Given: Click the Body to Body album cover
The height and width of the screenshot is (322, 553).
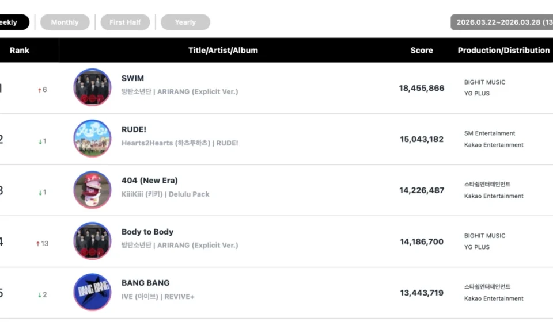Looking at the screenshot, I should (x=92, y=241).
